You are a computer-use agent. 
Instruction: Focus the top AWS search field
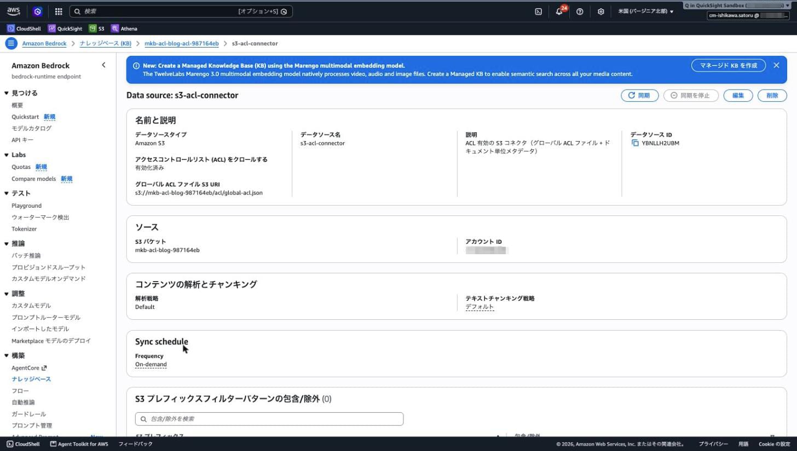click(x=181, y=11)
